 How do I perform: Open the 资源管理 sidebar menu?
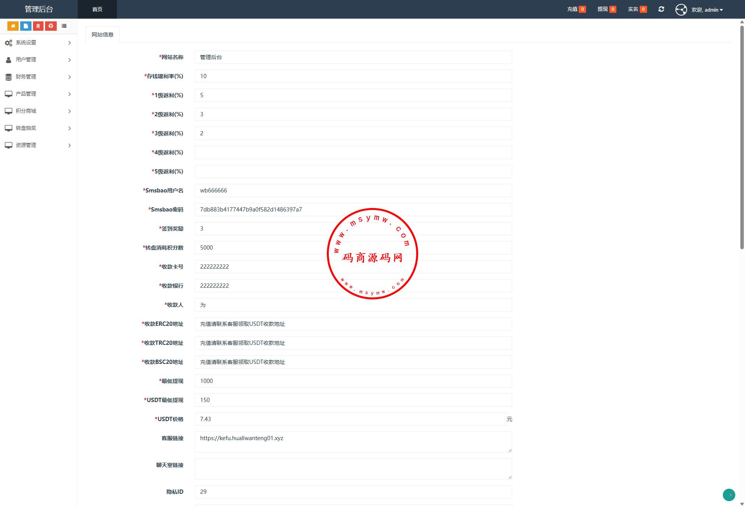(x=38, y=145)
